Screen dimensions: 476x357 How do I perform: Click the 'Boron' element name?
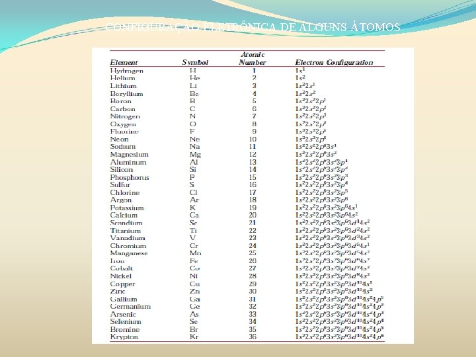120,101
